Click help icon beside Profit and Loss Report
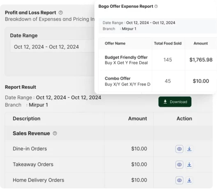The width and height of the screenshot is (217, 193). pos(60,13)
